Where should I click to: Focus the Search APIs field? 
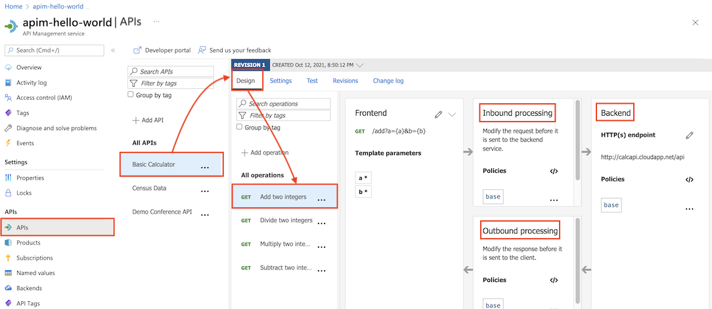(171, 72)
